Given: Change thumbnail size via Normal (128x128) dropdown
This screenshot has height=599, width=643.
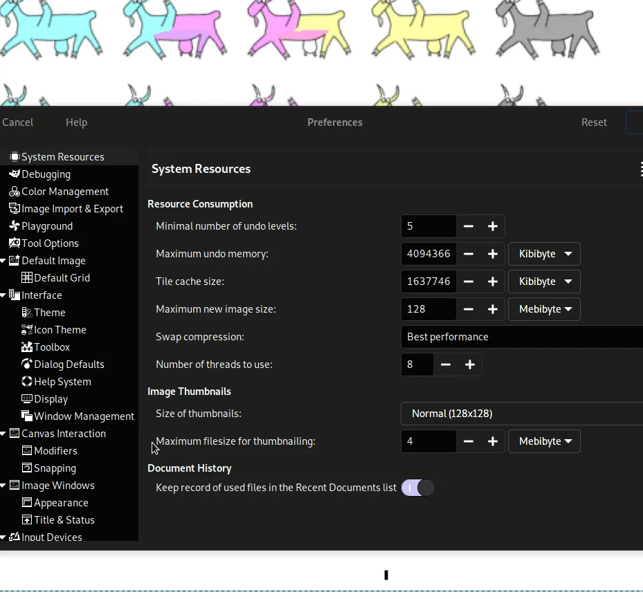Looking at the screenshot, I should pyautogui.click(x=520, y=414).
